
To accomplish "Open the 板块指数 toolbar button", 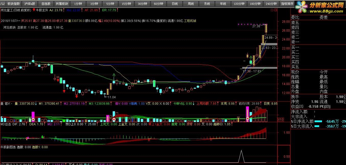I will [14, 4].
